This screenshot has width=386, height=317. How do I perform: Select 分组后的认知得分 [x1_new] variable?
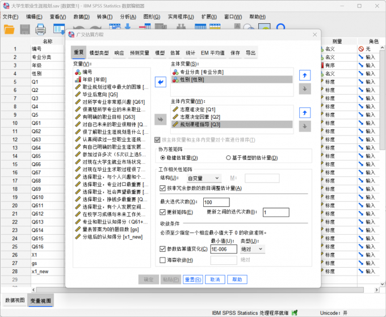click(112, 237)
